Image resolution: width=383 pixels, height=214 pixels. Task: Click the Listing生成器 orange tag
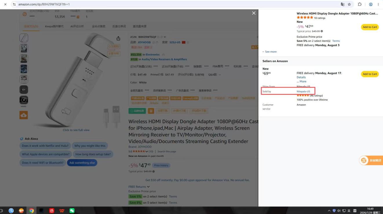point(190,98)
